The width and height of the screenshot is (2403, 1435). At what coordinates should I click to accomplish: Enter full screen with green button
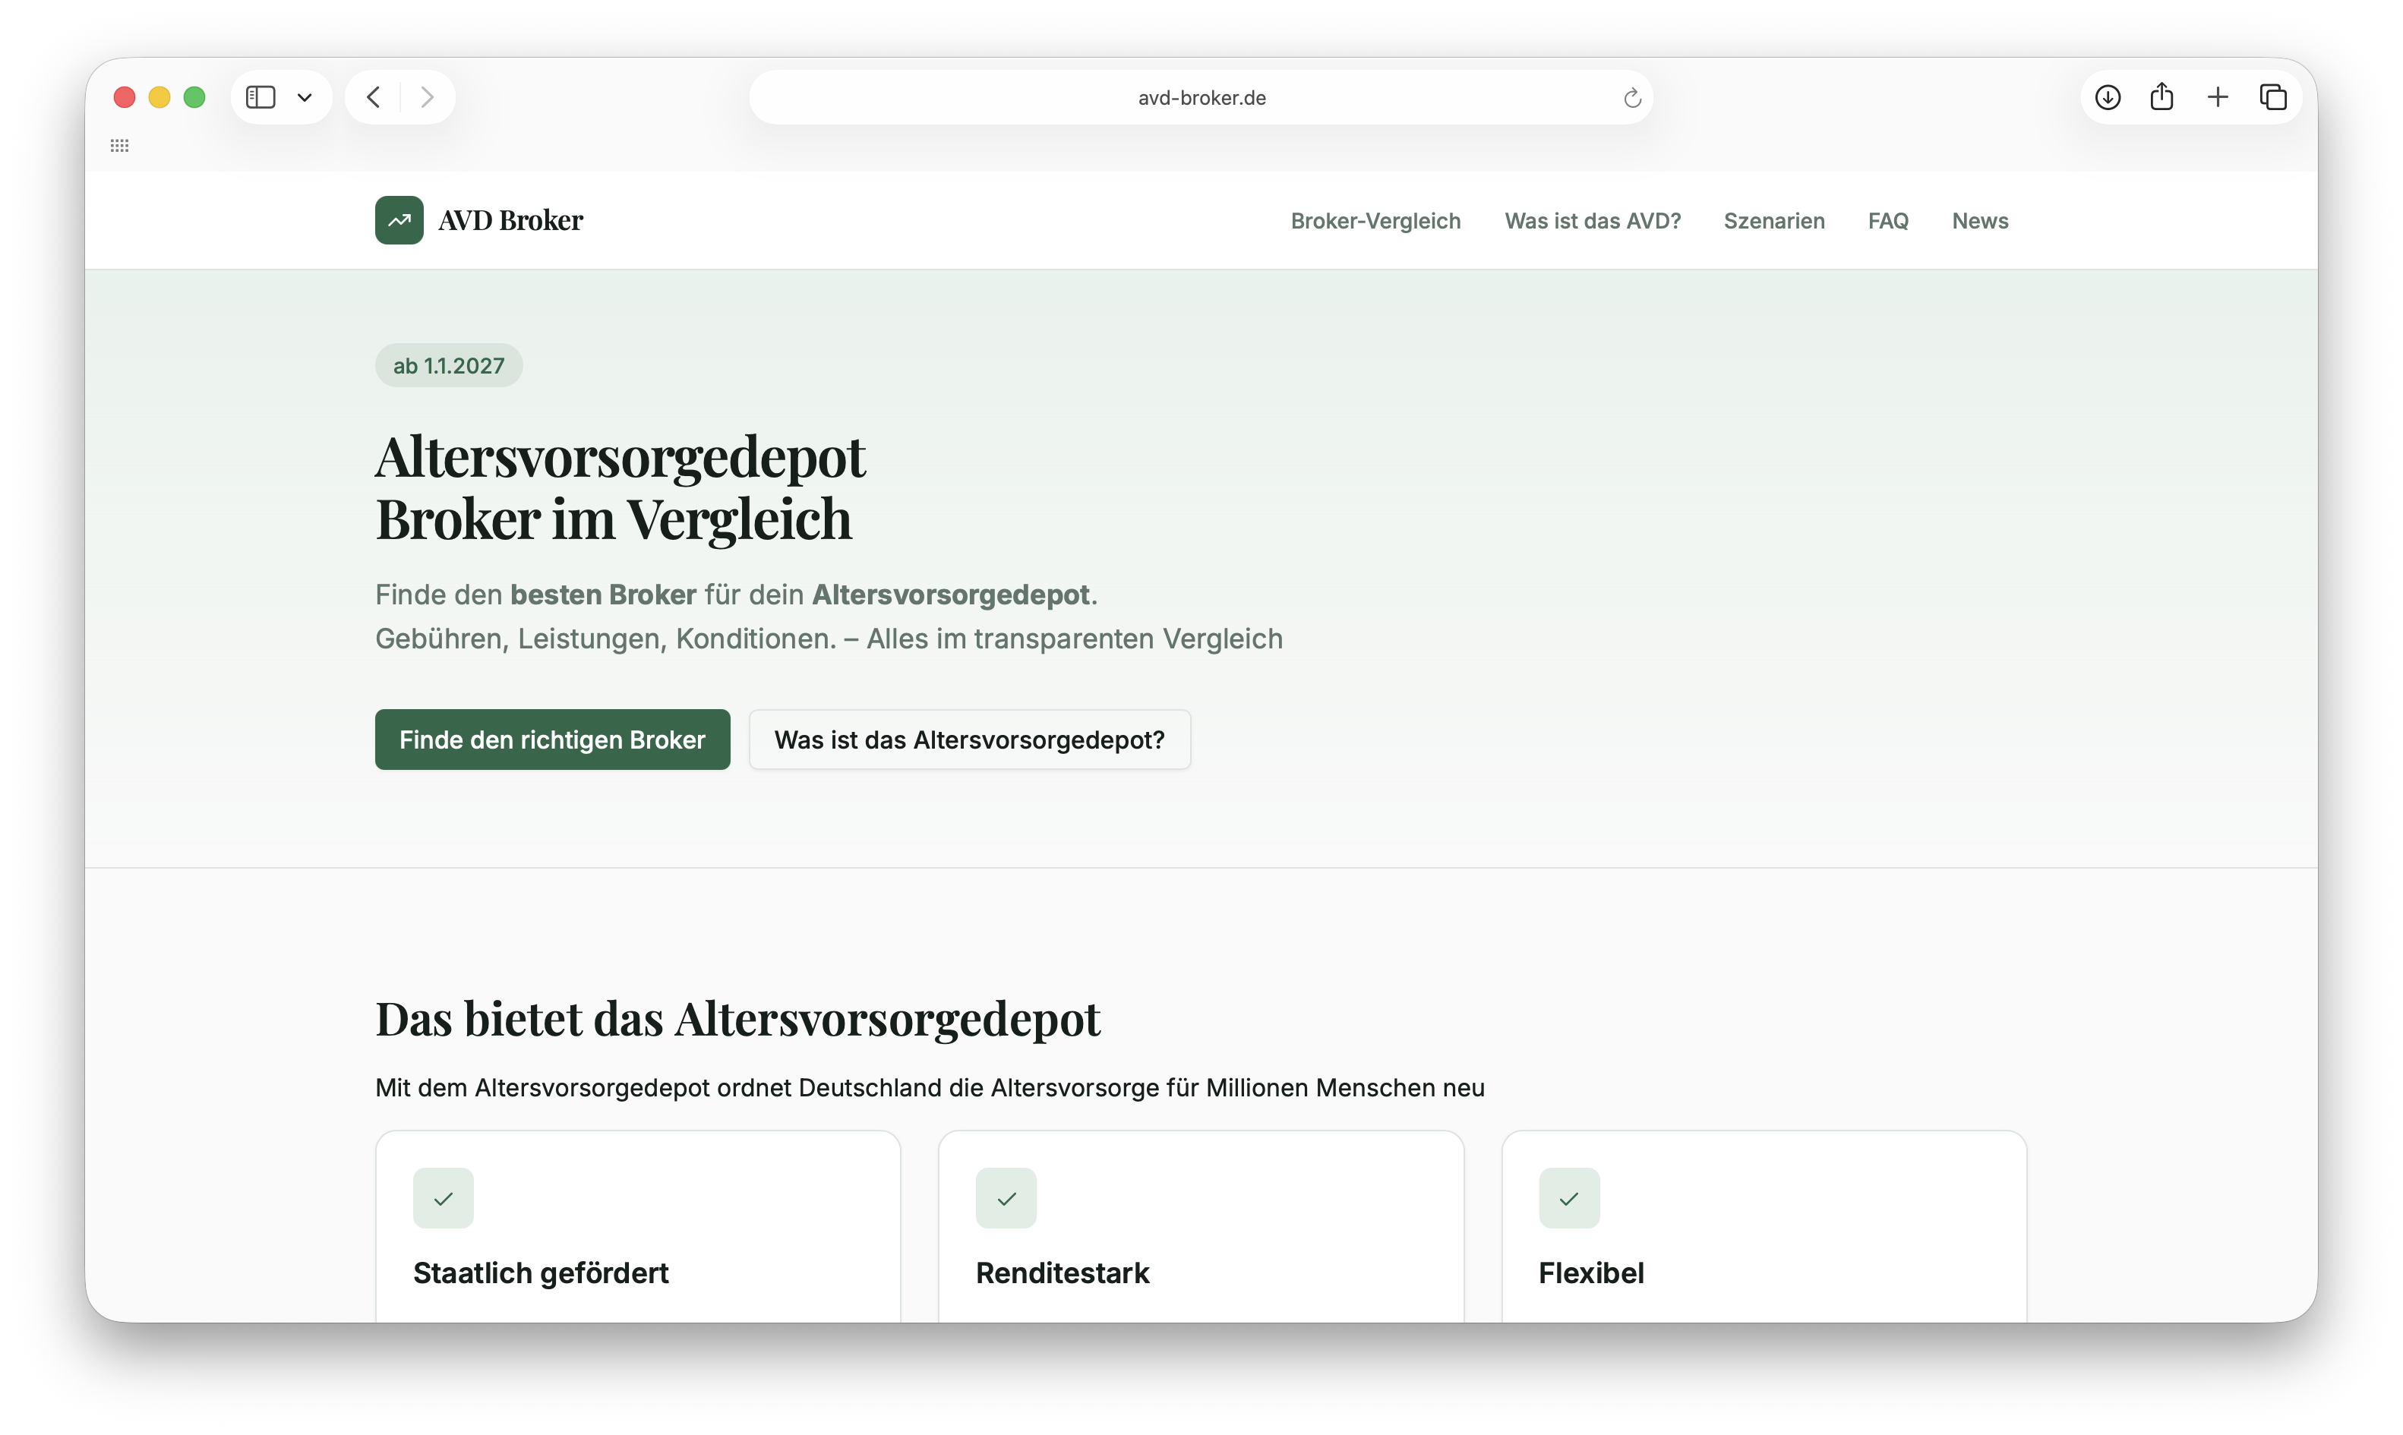(x=194, y=98)
